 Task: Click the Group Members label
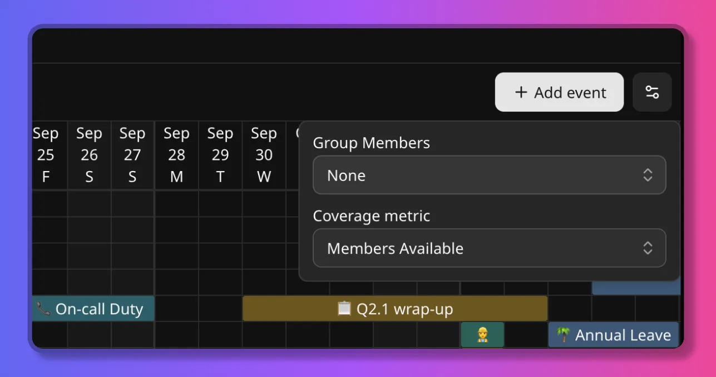point(372,143)
